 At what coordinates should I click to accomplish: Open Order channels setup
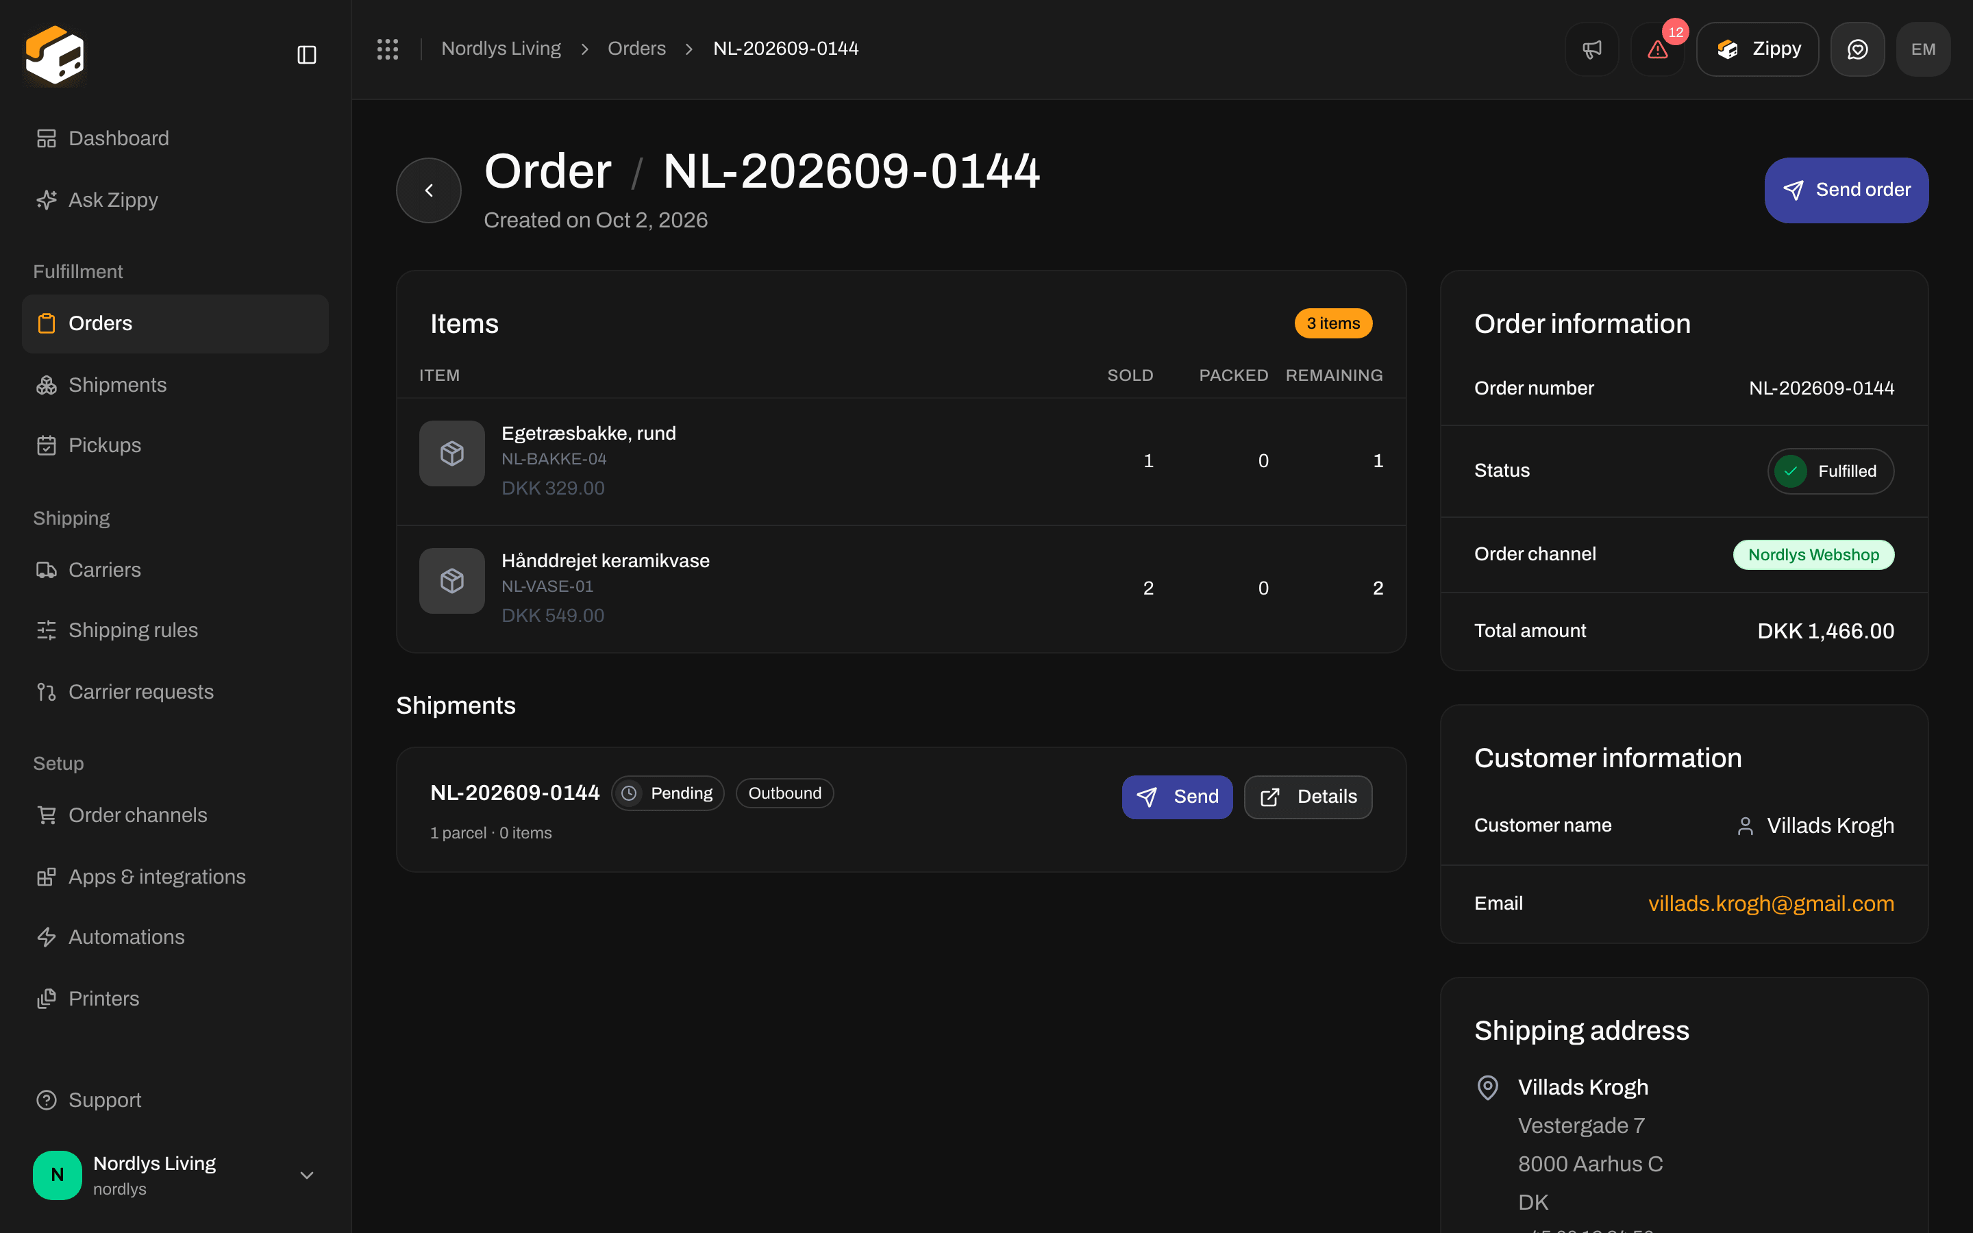pyautogui.click(x=175, y=815)
